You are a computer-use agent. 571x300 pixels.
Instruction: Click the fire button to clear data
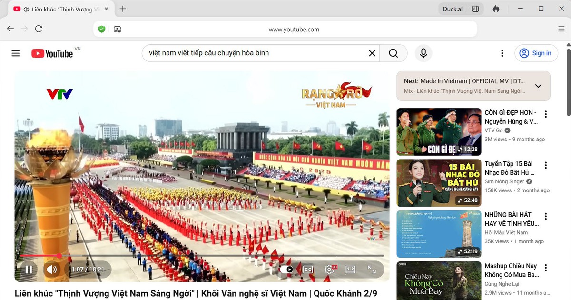pos(496,9)
